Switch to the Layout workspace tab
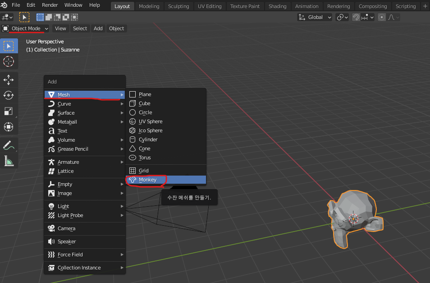This screenshot has width=430, height=283. pos(122,6)
